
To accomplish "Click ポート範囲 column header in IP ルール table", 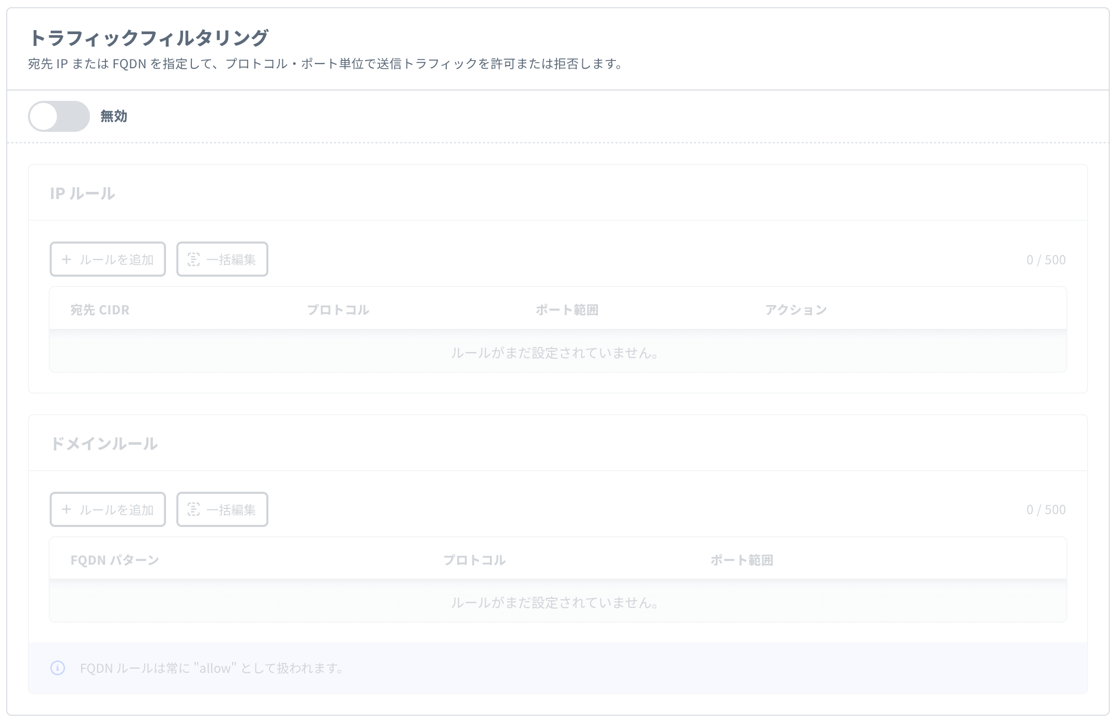I will [x=567, y=310].
